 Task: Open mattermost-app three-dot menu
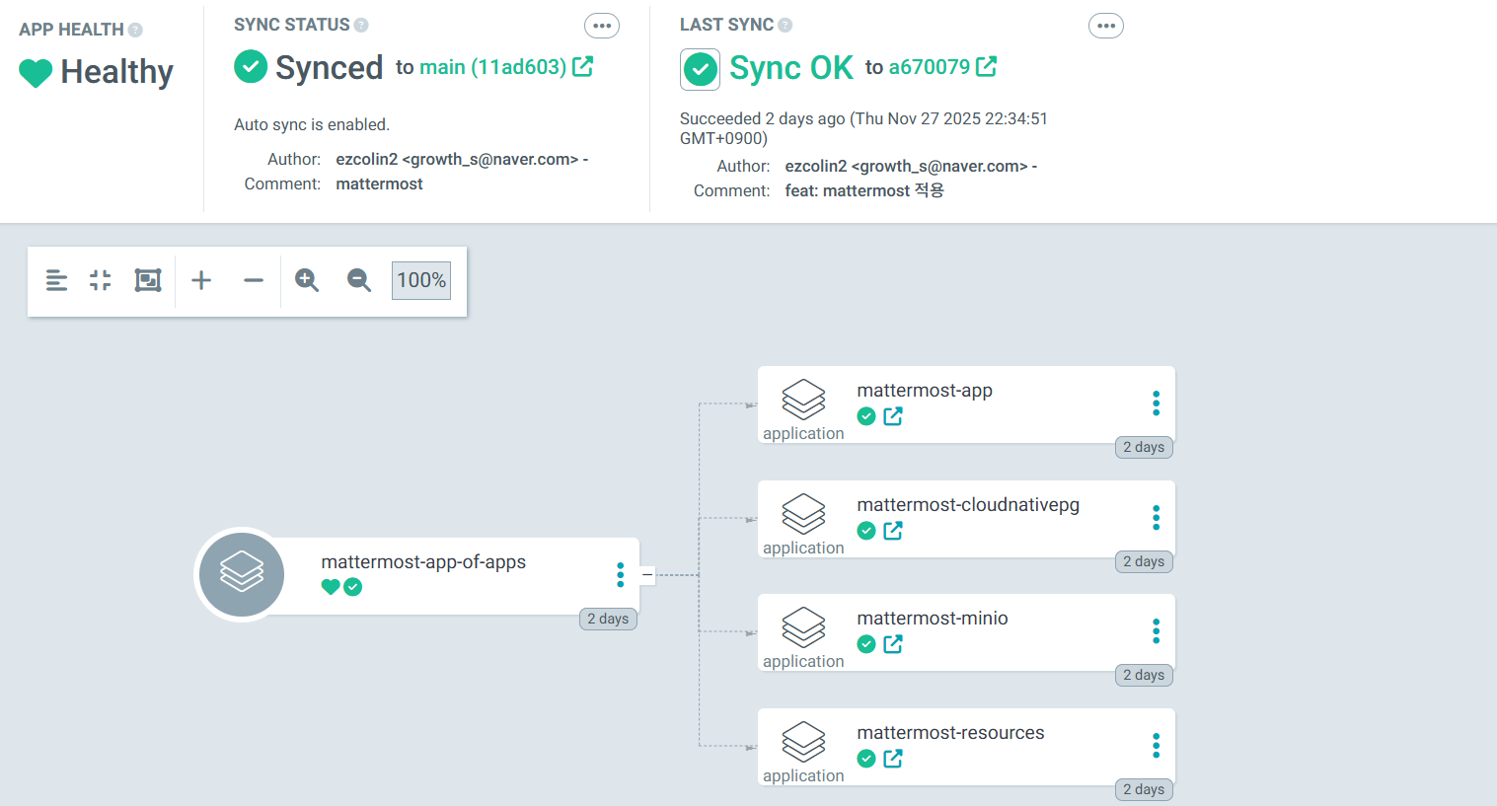1156,403
